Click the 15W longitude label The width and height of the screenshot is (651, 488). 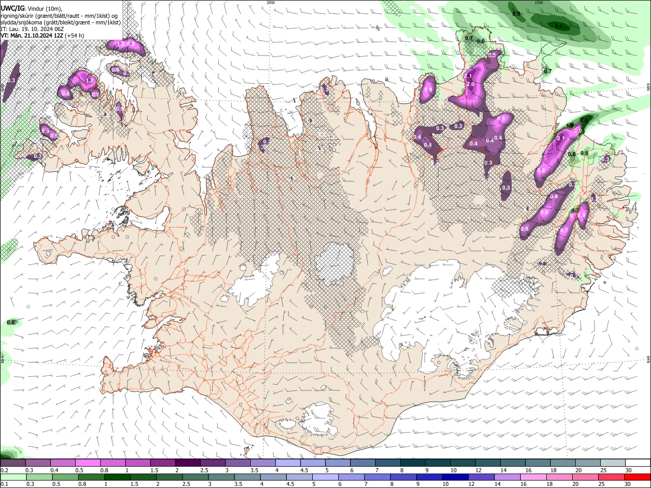click(539, 3)
